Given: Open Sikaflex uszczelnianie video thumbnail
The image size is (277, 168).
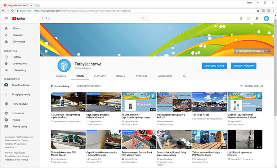Looking at the screenshot, I should point(245,102).
